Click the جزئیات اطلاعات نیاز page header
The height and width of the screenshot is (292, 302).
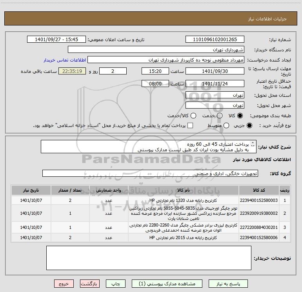[267, 19]
